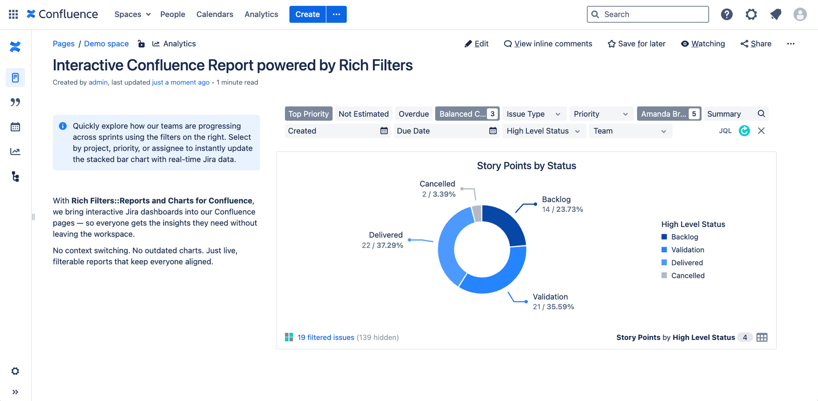The height and width of the screenshot is (401, 818).
Task: Expand the High Level Status dropdown
Action: 544,131
